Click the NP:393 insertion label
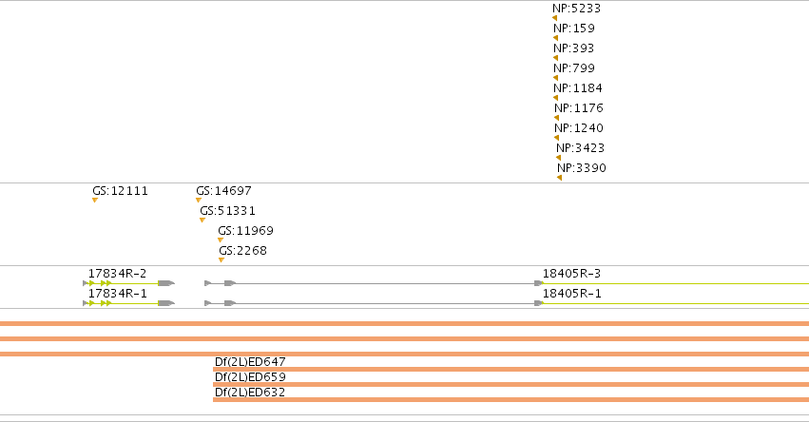The width and height of the screenshot is (809, 422). [x=574, y=48]
